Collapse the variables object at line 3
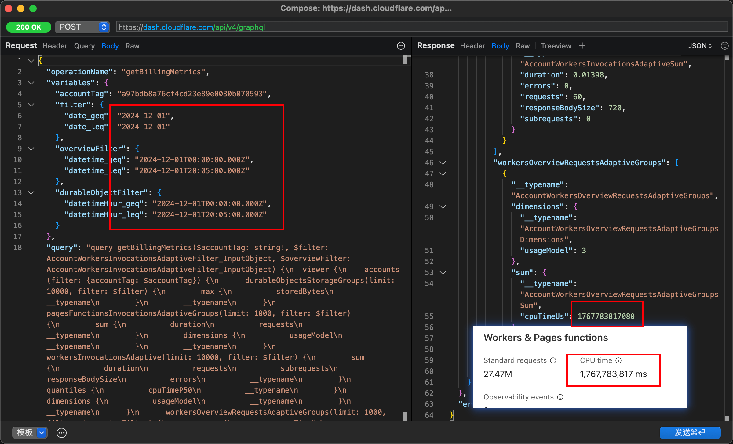This screenshot has width=733, height=444. pos(31,83)
